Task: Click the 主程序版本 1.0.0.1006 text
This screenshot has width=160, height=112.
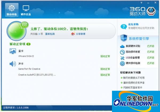Action: (16, 107)
